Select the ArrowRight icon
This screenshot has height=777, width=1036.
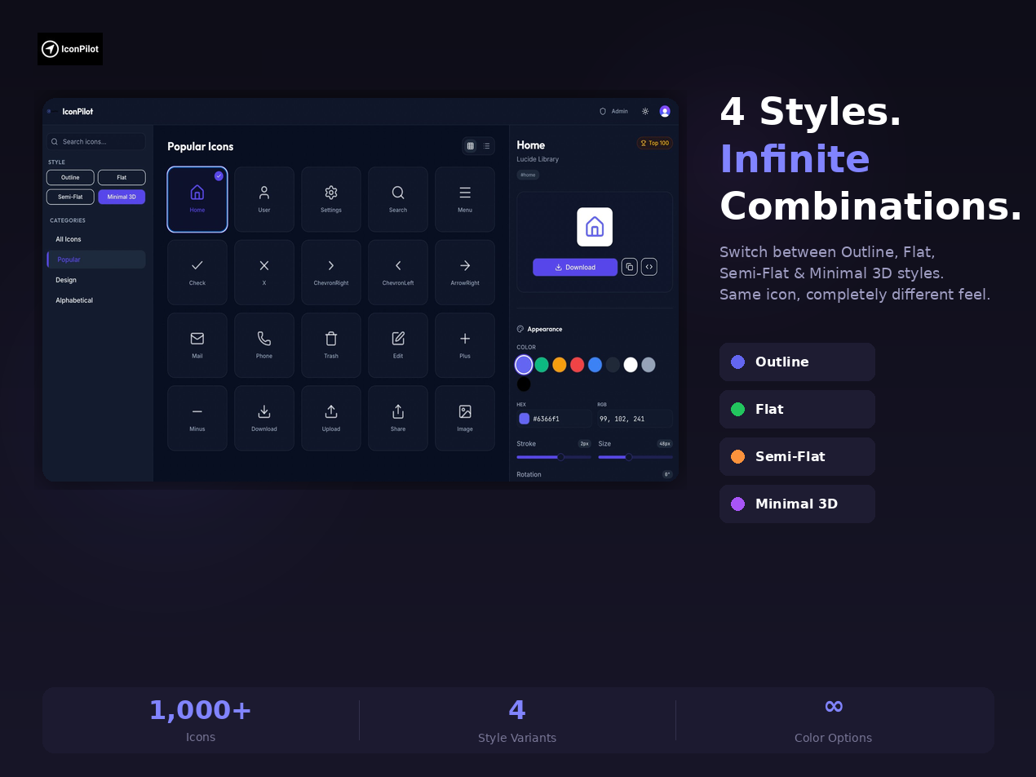[x=464, y=272]
